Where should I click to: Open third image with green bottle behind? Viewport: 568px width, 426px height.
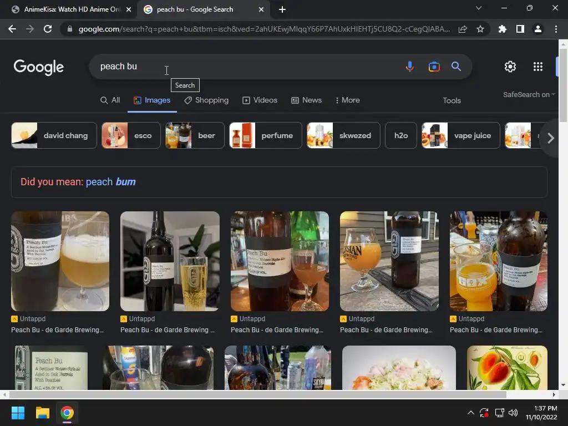click(280, 261)
